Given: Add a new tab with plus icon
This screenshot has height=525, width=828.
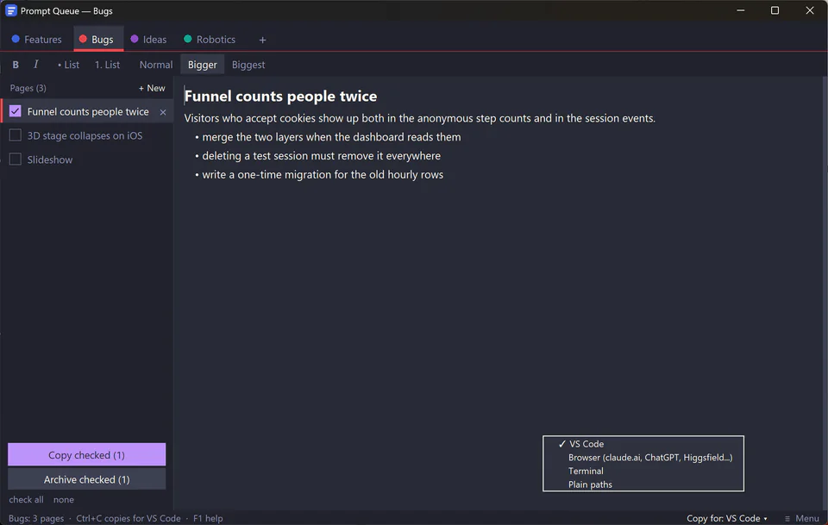Looking at the screenshot, I should click(x=262, y=40).
